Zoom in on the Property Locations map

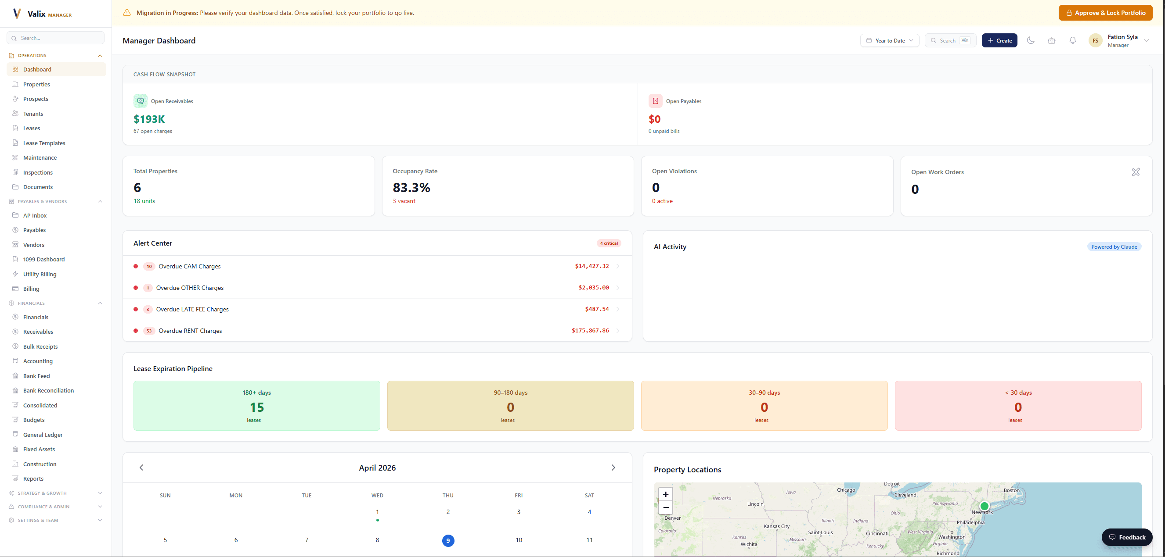click(665, 494)
